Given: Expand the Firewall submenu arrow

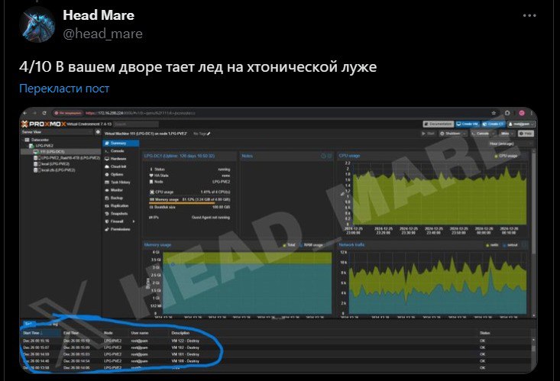Looking at the screenshot, I should tap(133, 221).
